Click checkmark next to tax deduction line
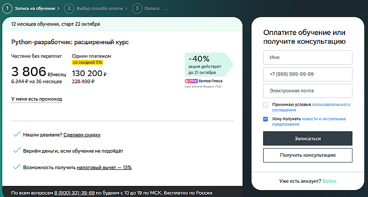This screenshot has height=197, width=368. tap(17, 167)
